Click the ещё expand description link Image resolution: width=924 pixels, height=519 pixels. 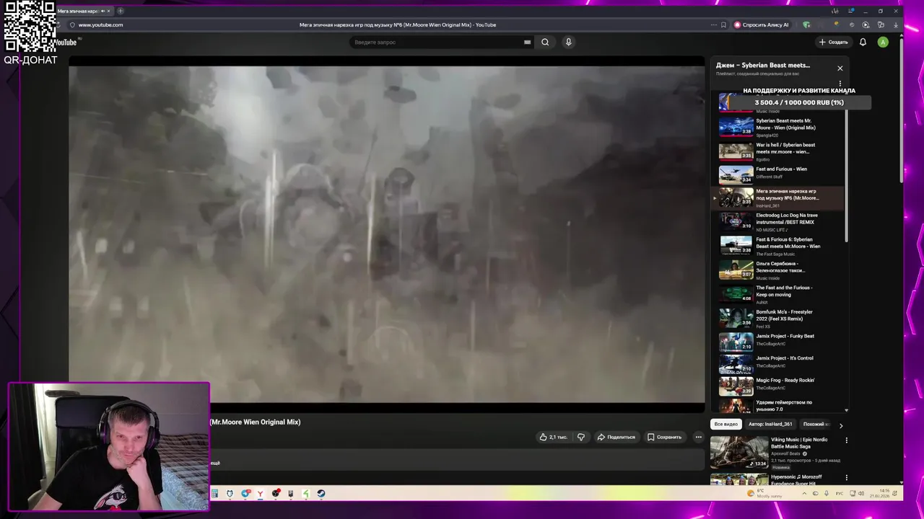(x=215, y=463)
